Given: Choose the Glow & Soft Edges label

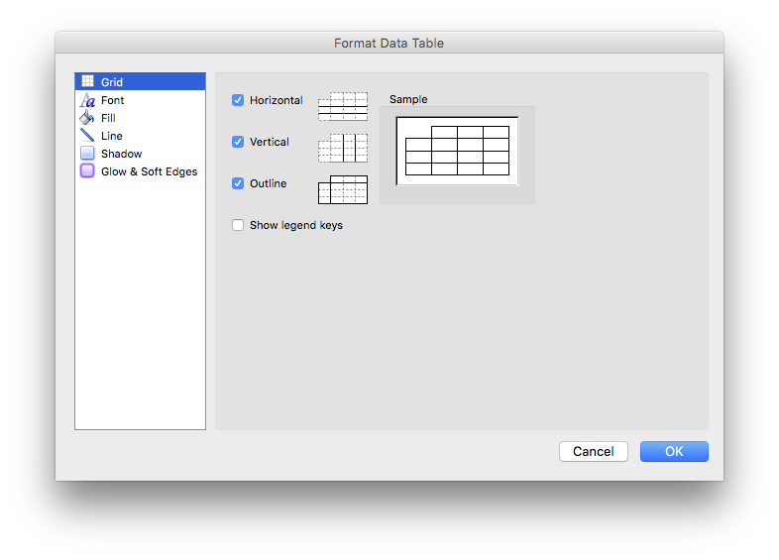Looking at the screenshot, I should 149,171.
